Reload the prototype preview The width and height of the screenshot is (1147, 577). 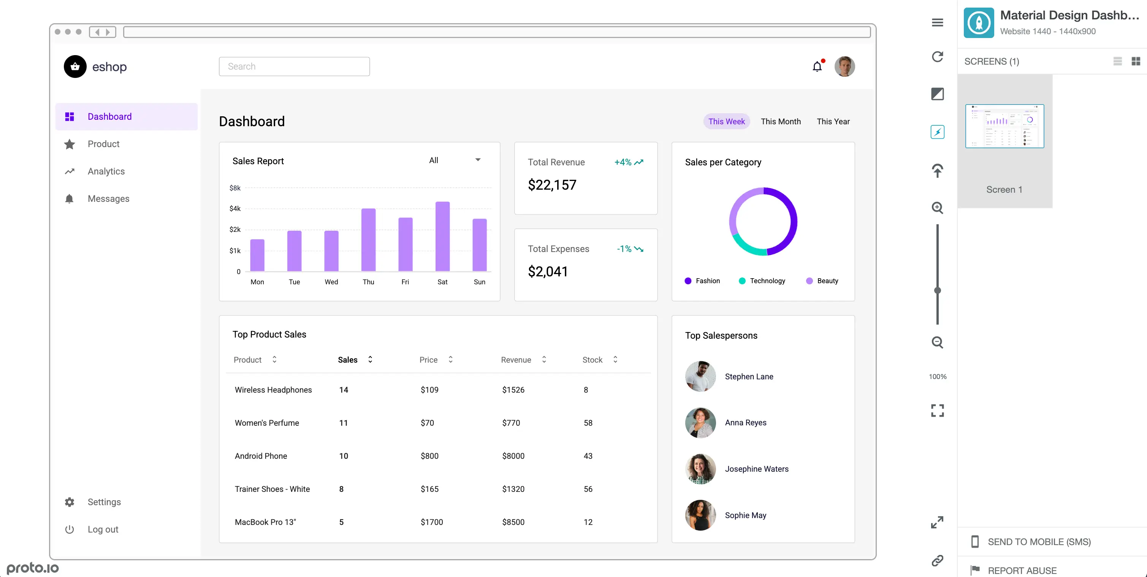pyautogui.click(x=937, y=57)
